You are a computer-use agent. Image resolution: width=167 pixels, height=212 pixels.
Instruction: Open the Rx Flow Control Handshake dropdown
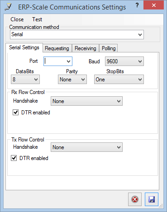[x=86, y=101]
